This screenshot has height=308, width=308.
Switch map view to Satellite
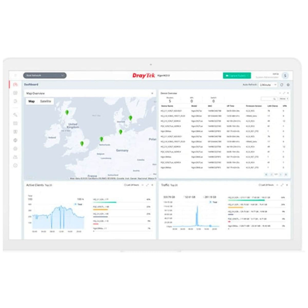point(46,101)
